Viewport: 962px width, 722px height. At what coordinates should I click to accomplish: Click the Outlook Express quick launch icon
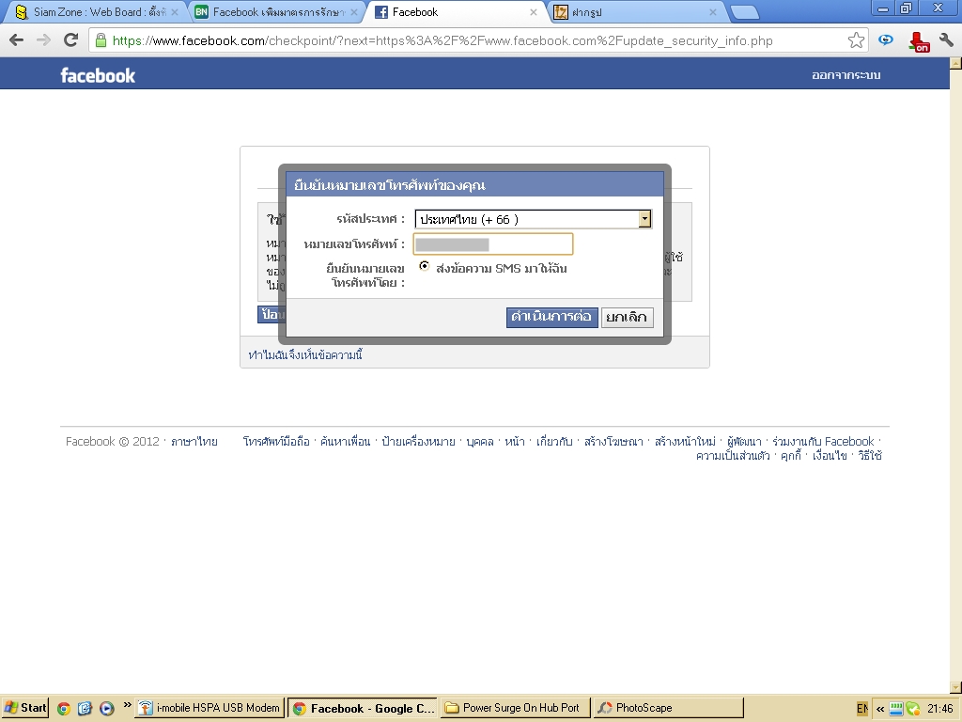tap(85, 709)
